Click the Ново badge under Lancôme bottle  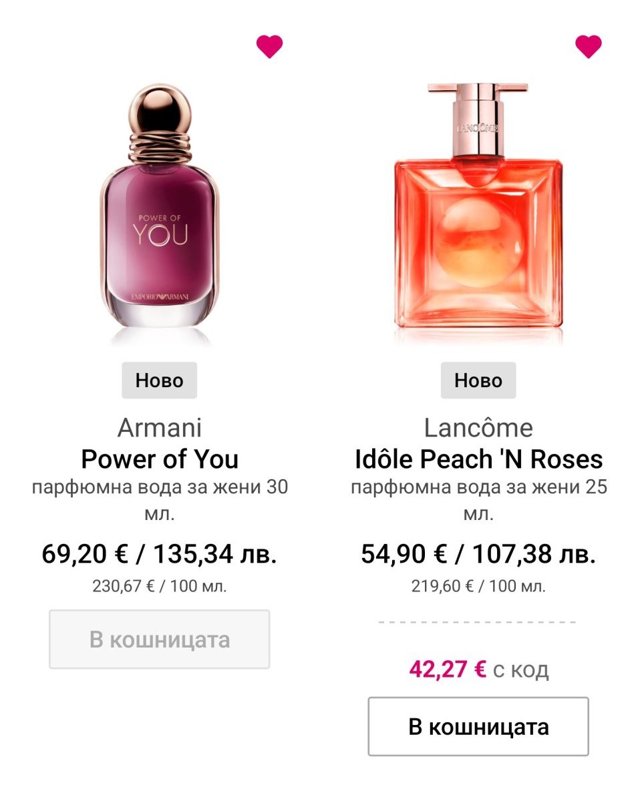pyautogui.click(x=478, y=380)
